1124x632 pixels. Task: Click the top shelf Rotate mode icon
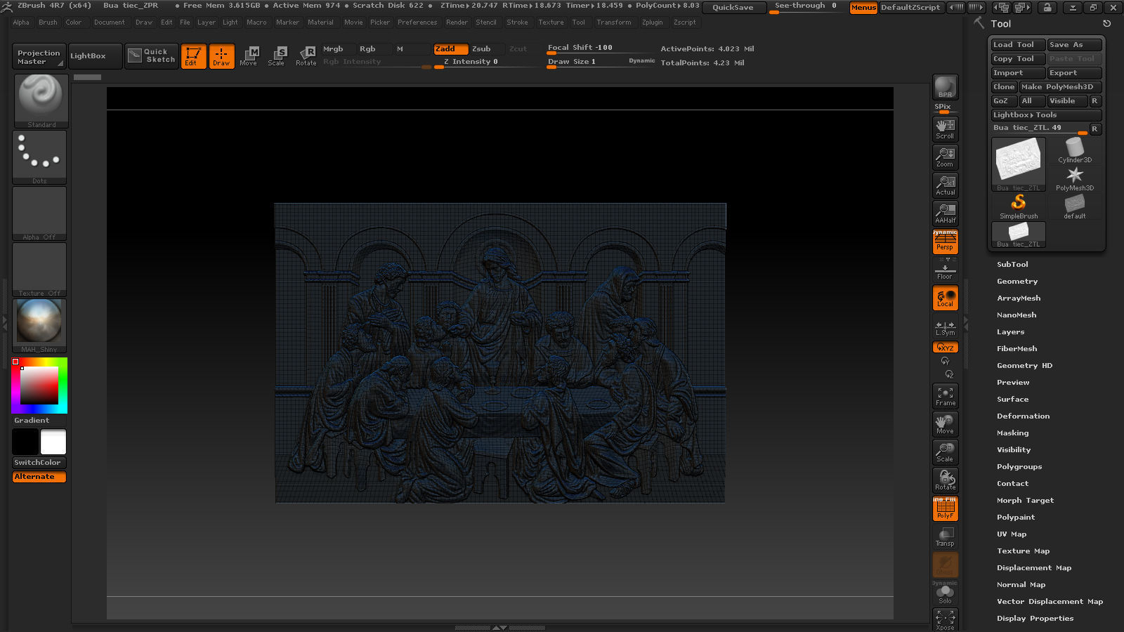coord(306,55)
